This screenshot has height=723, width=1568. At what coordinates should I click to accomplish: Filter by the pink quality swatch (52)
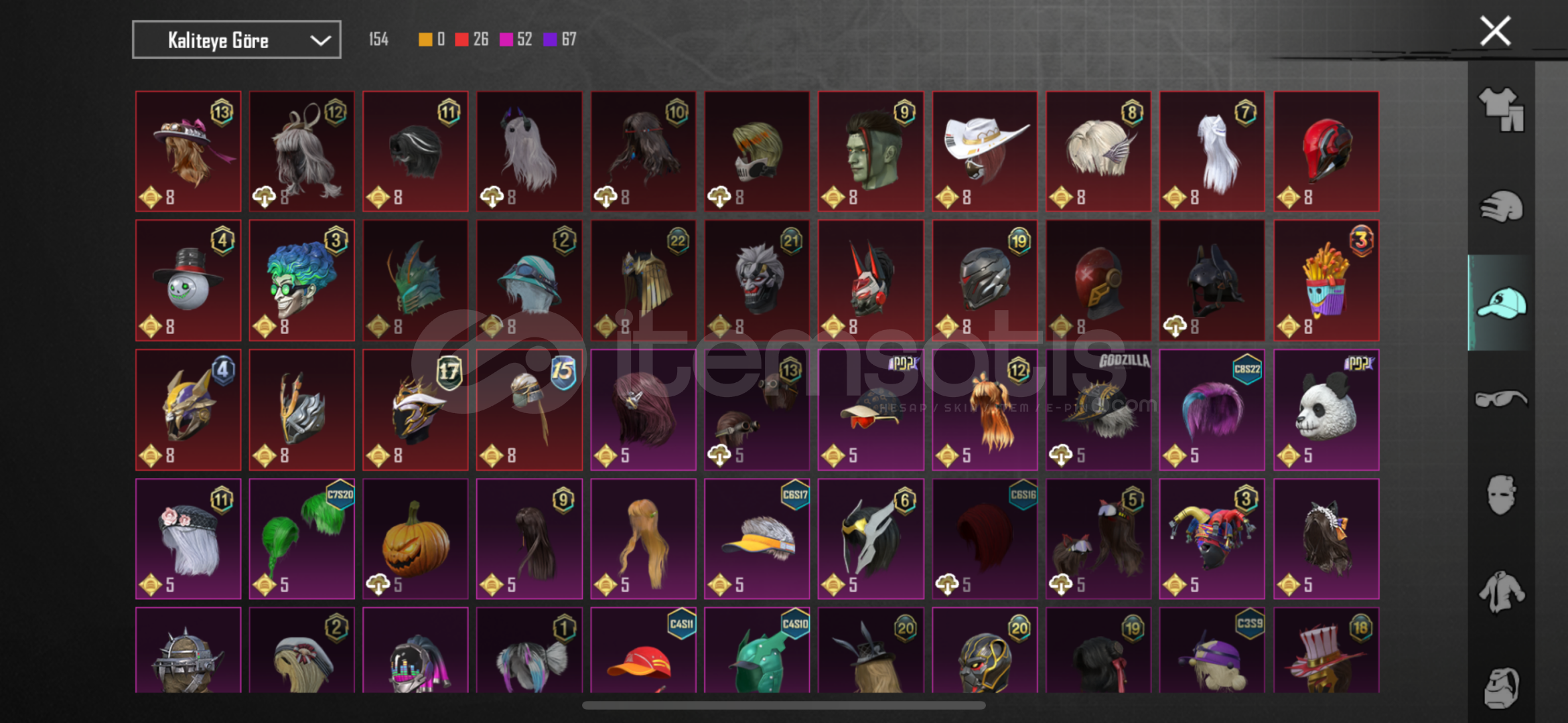[x=516, y=39]
